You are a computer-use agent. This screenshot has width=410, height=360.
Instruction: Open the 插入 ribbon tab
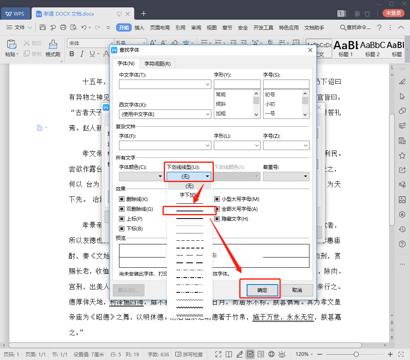coord(140,27)
